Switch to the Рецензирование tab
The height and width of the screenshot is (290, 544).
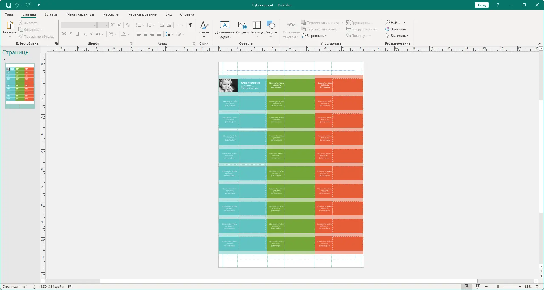pyautogui.click(x=142, y=14)
